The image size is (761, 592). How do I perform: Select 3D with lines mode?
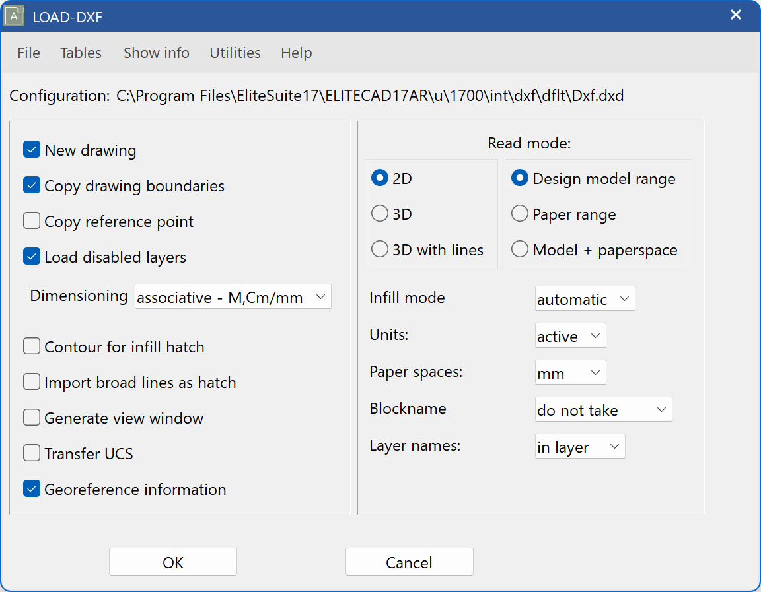point(380,249)
